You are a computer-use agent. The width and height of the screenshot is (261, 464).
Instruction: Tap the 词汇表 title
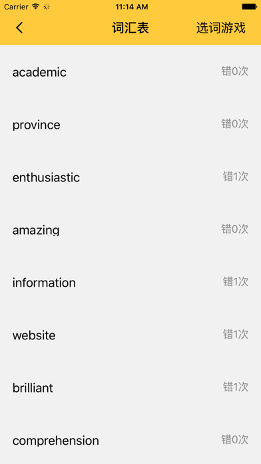(130, 28)
